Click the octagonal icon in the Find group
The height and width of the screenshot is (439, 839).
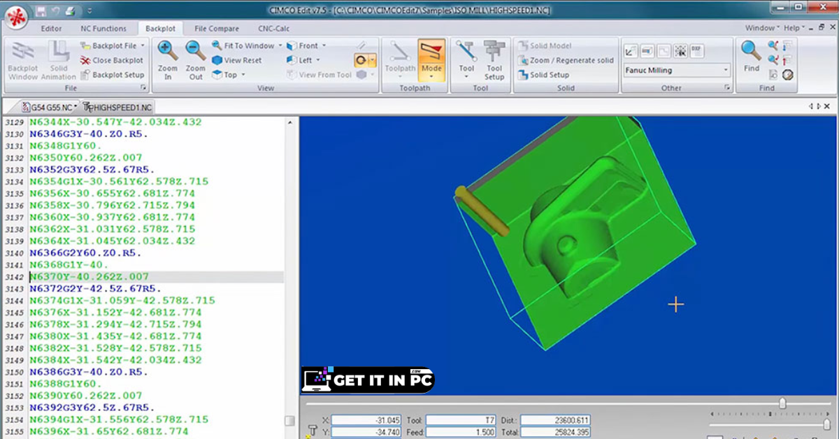click(788, 75)
